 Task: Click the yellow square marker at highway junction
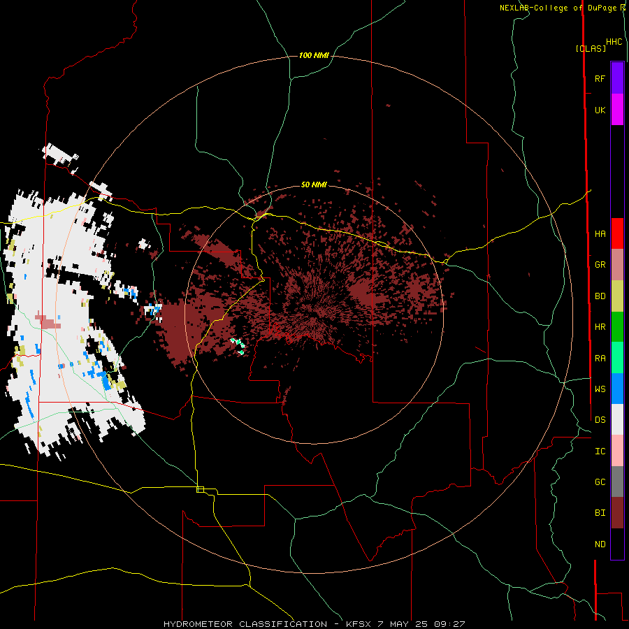(x=200, y=489)
